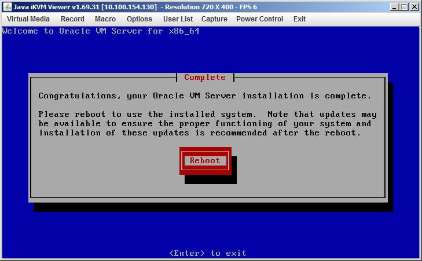
Task: Open the User List menu
Action: coord(178,19)
